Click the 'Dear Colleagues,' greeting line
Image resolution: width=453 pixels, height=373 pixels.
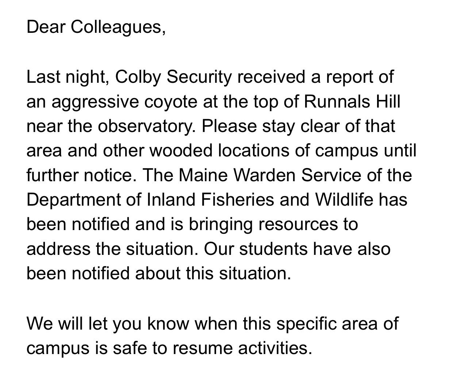coord(96,27)
